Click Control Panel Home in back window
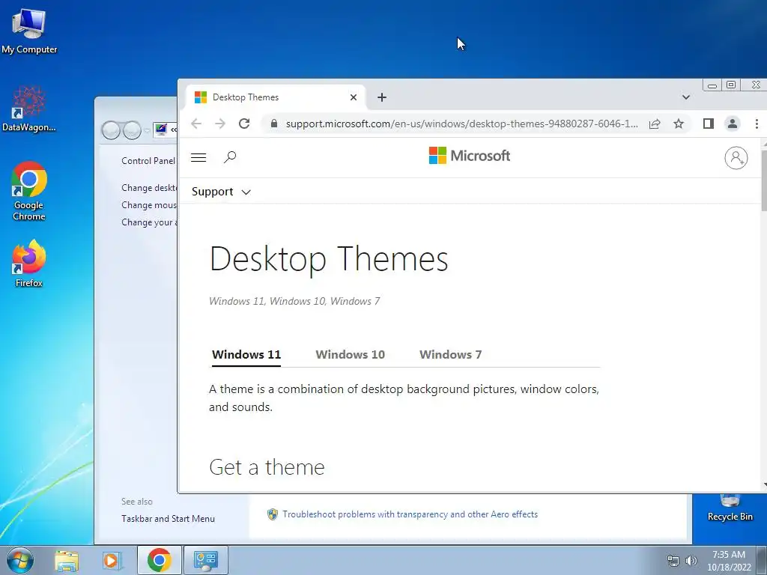 (x=148, y=161)
